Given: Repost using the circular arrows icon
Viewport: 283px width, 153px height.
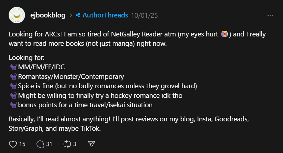Looking at the screenshot, I should pyautogui.click(x=67, y=144).
